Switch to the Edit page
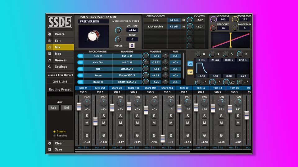Image resolution: width=298 pixels, height=167 pixels. pyautogui.click(x=60, y=41)
